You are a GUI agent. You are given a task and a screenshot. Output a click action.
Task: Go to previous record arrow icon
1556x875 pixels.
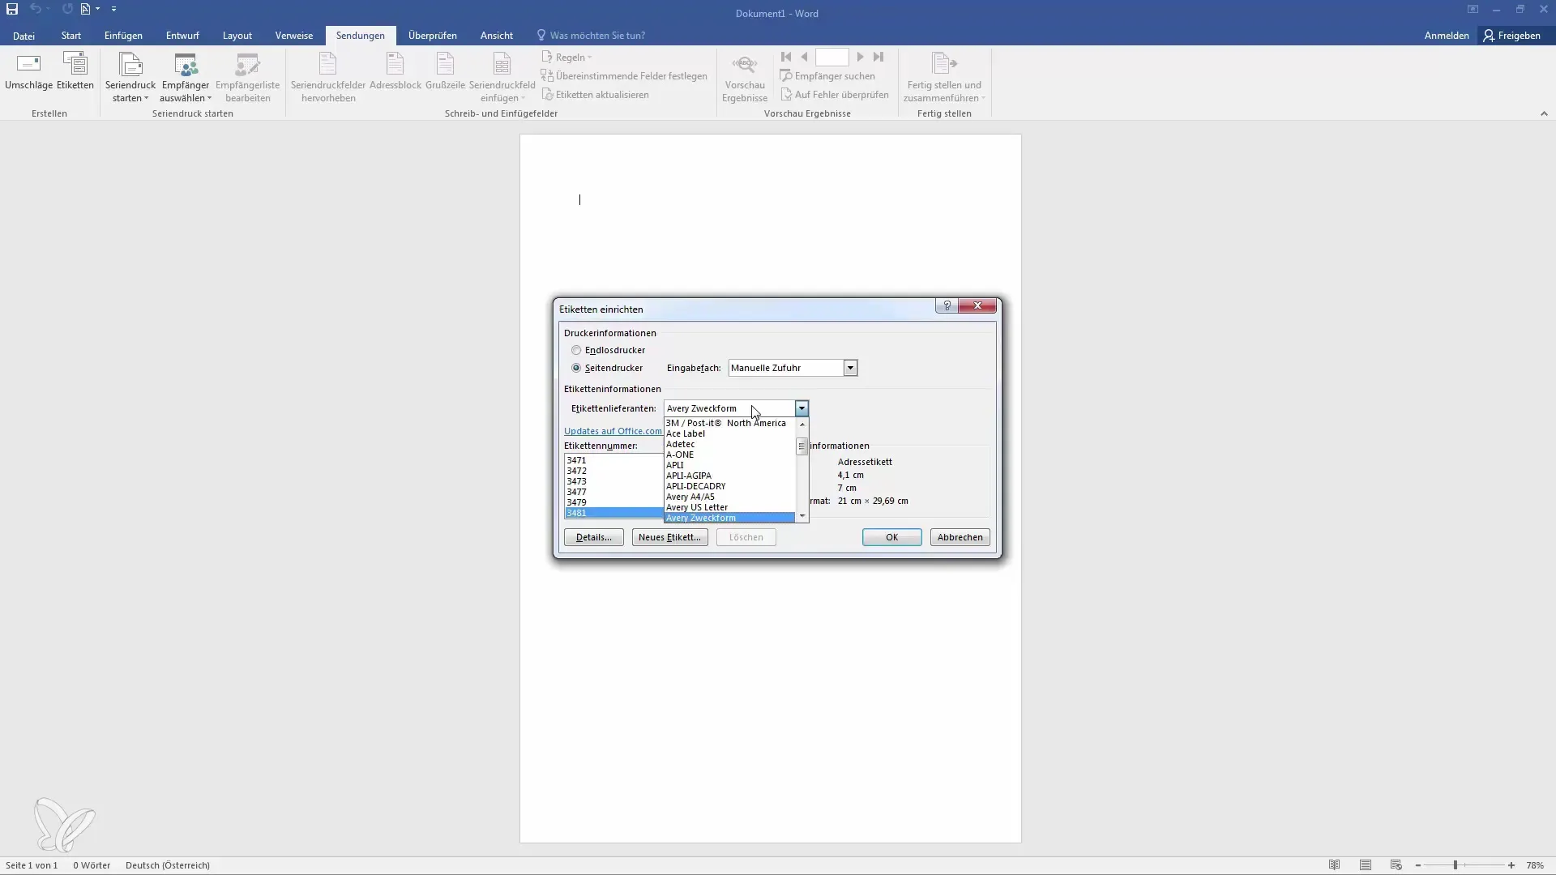point(804,57)
